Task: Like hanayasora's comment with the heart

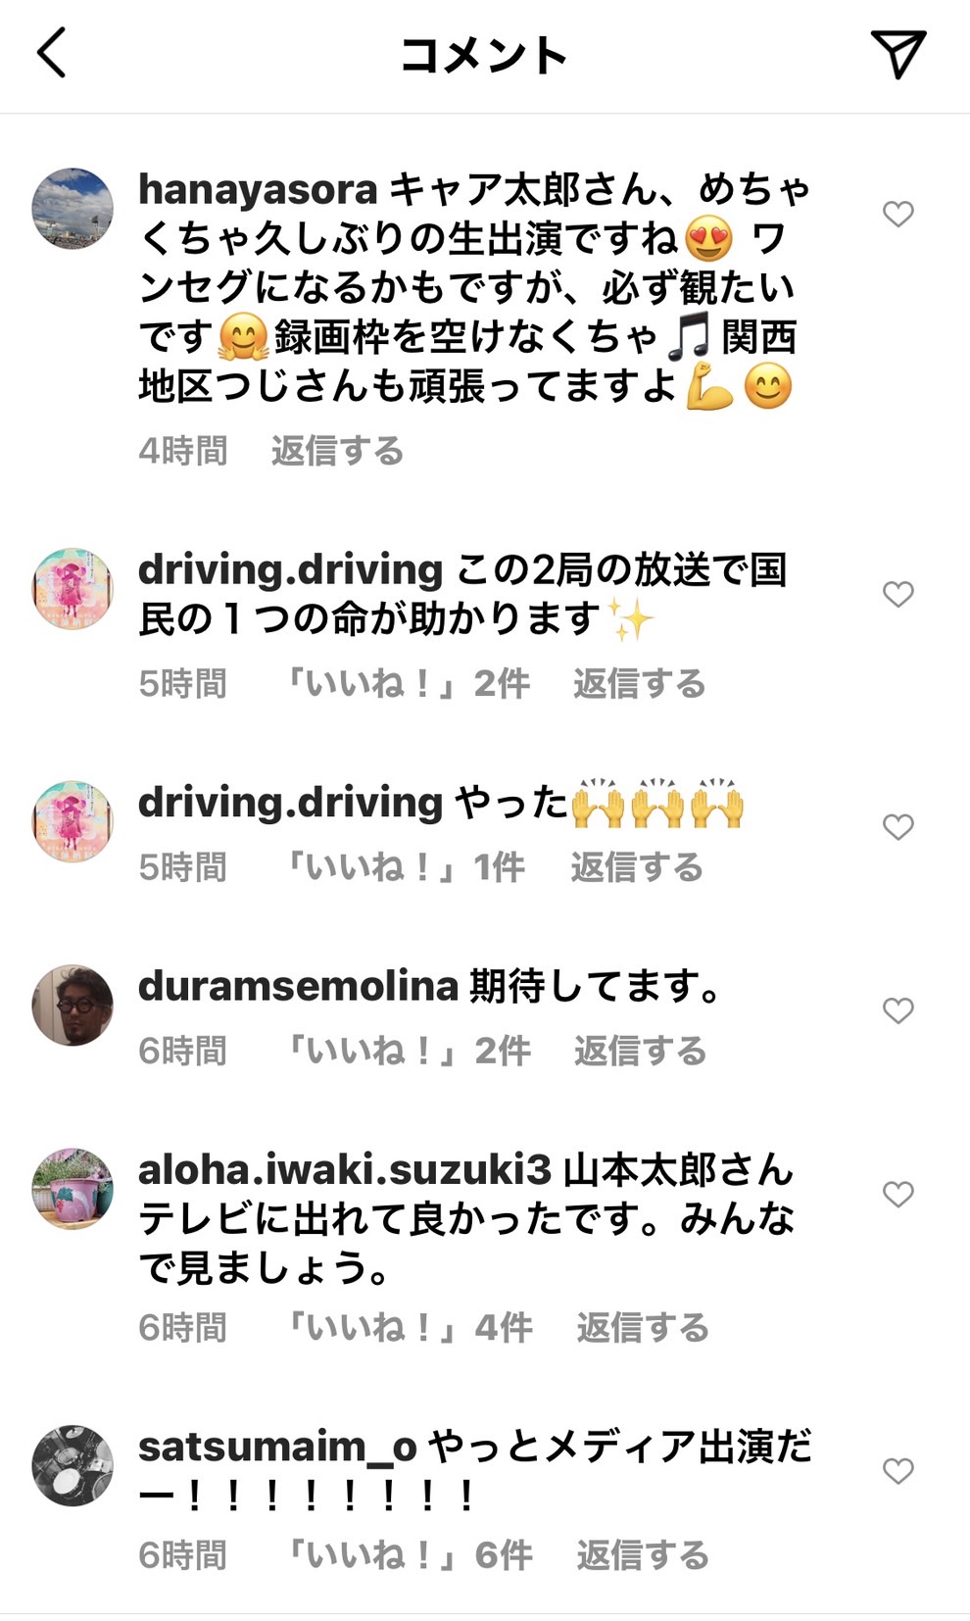Action: [897, 214]
